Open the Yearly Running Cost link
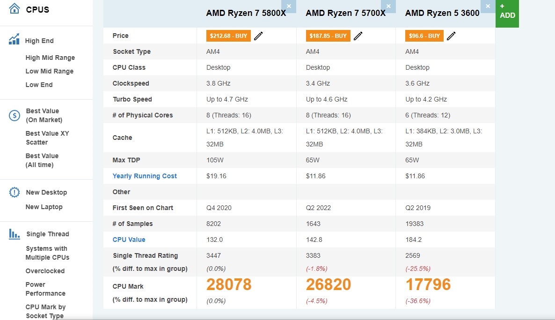Viewport: 555px width, 320px height. (x=145, y=176)
